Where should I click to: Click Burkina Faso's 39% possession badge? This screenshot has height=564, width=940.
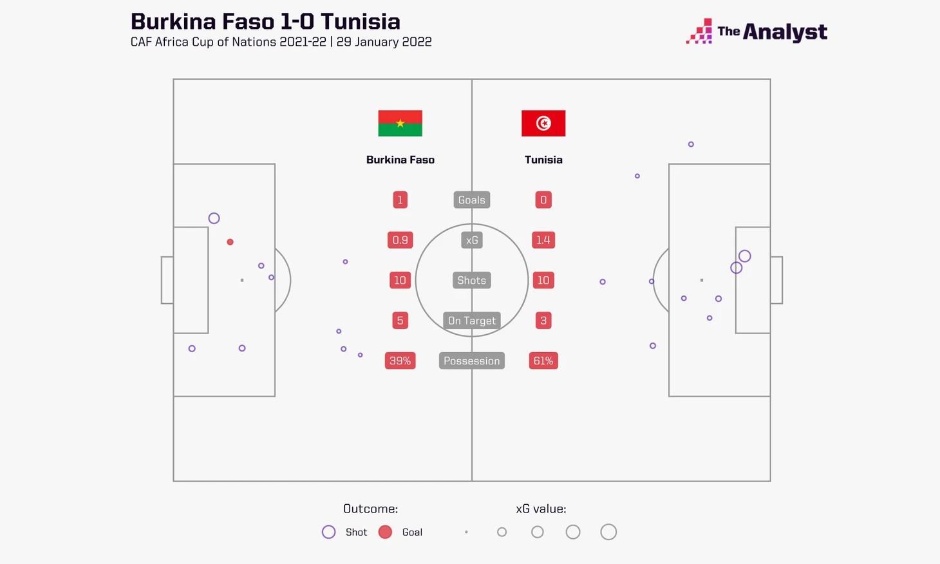[x=400, y=361]
